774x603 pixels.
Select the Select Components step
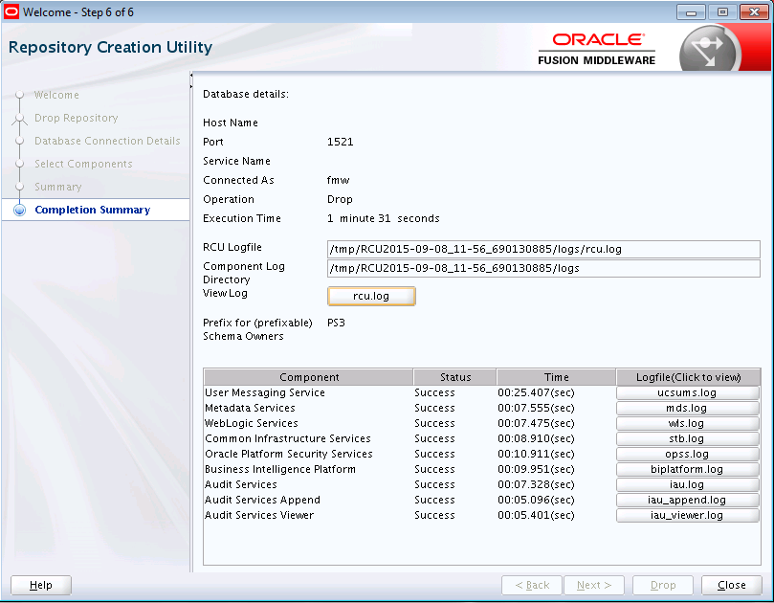point(83,164)
